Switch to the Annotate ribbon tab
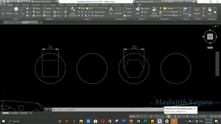Screen dimensions: 221x124 26,5
